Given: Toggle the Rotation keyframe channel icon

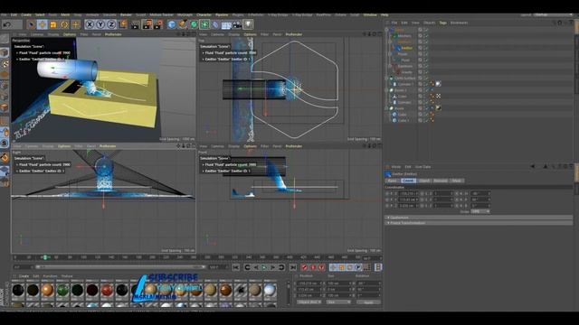Looking at the screenshot, I should (350, 267).
